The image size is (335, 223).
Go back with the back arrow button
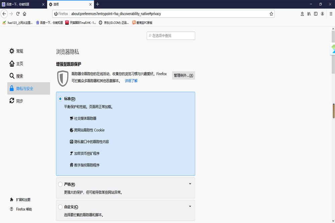4,14
